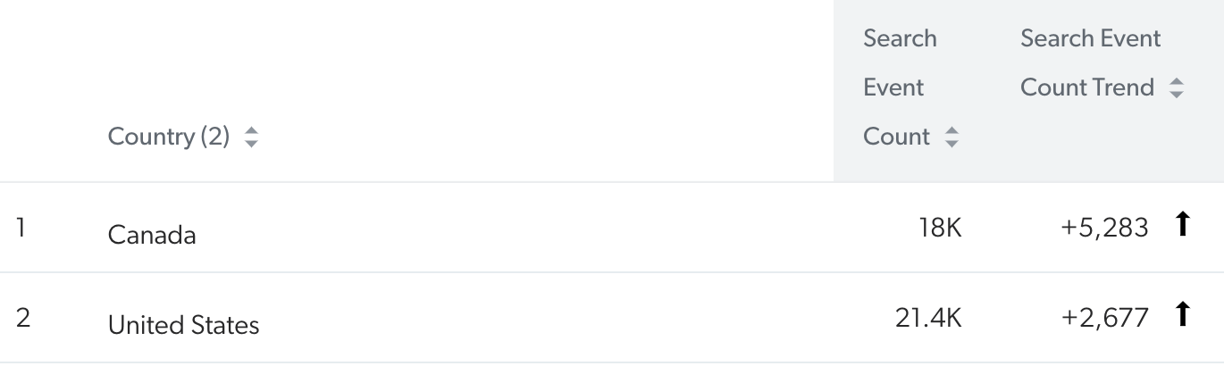Click row number 2

tap(22, 317)
